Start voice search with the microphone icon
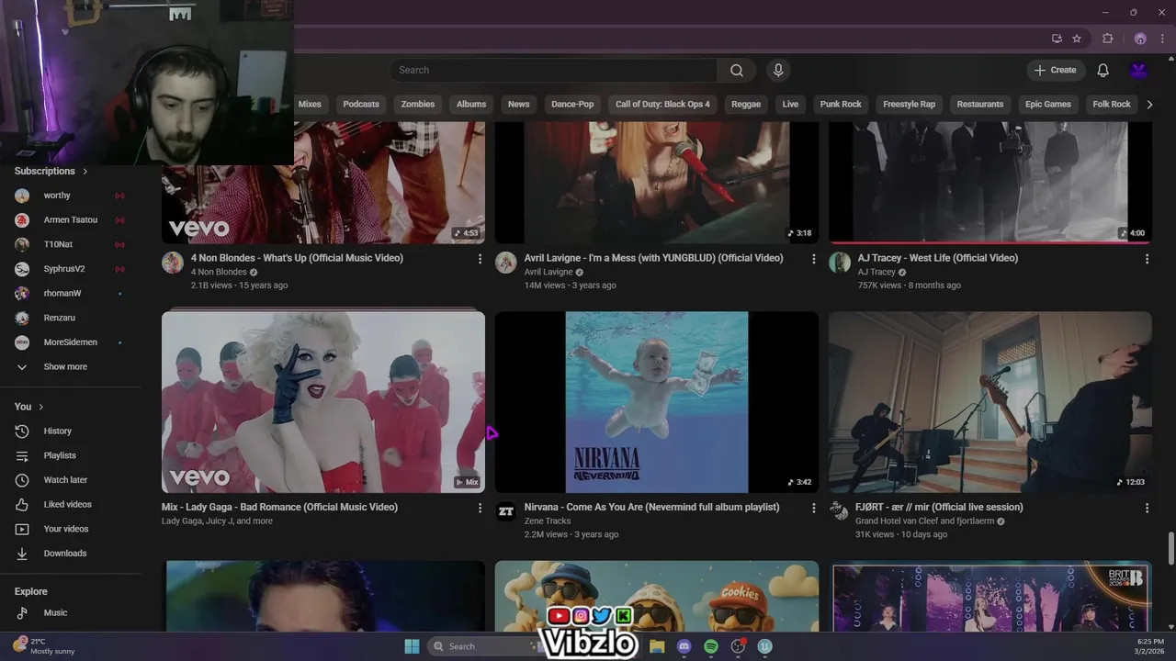 (778, 71)
